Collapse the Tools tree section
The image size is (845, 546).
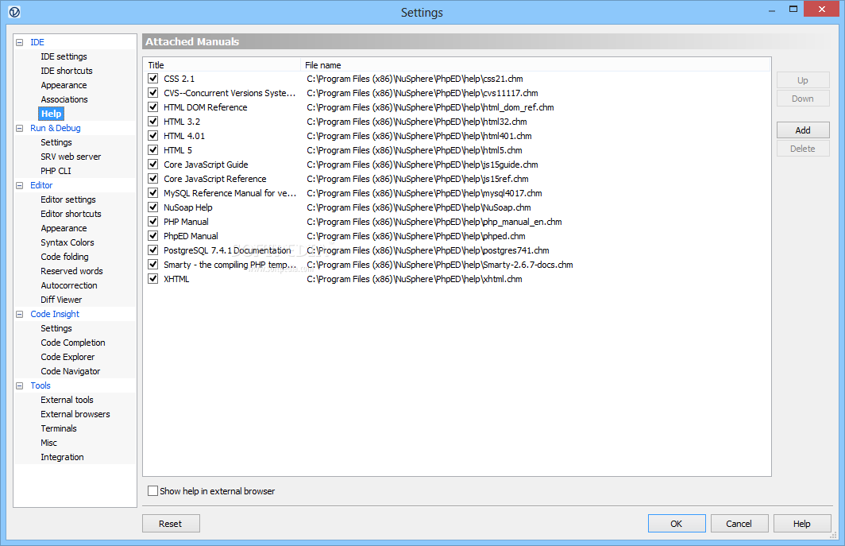(20, 385)
